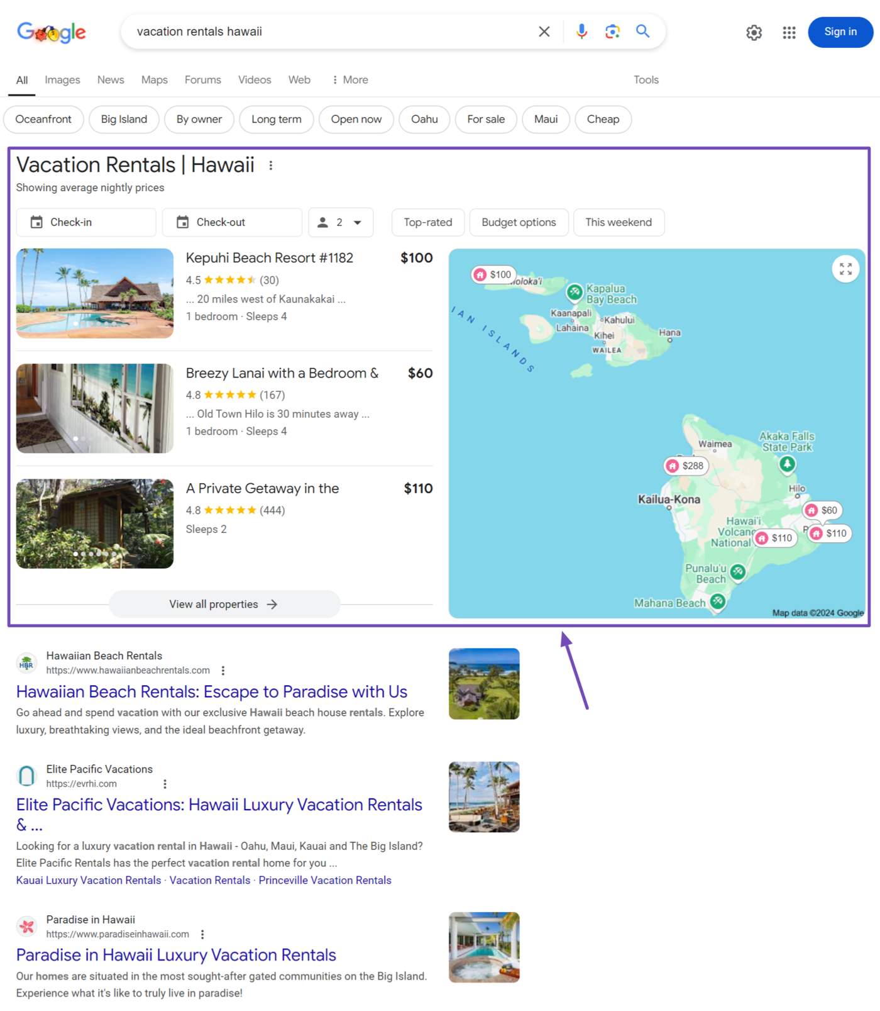Toggle the This weekend filter chip
Image resolution: width=880 pixels, height=1011 pixels.
(619, 222)
